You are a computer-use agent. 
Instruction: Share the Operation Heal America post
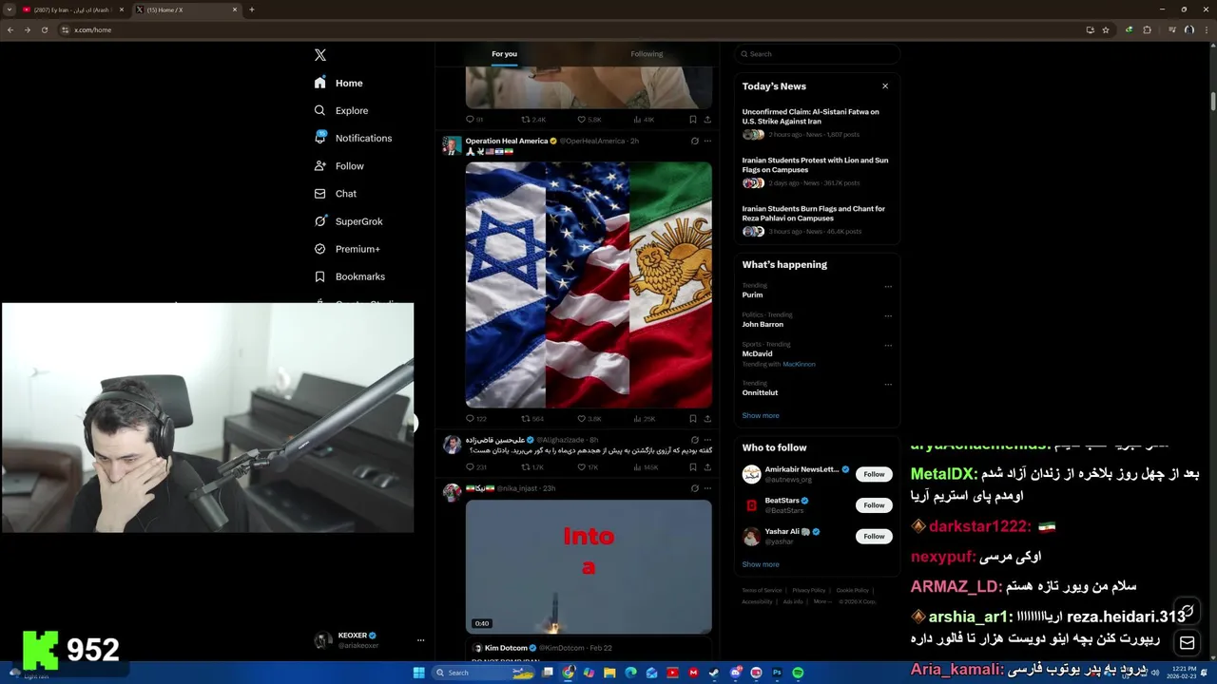707,419
